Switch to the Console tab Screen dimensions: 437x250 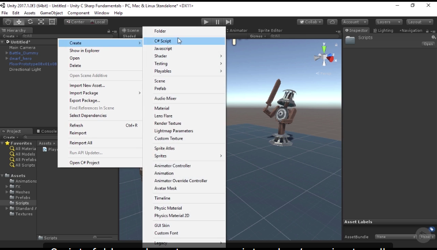[x=47, y=131]
